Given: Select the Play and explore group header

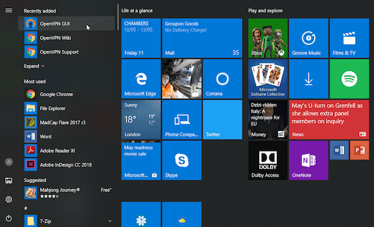Looking at the screenshot, I should tap(266, 11).
